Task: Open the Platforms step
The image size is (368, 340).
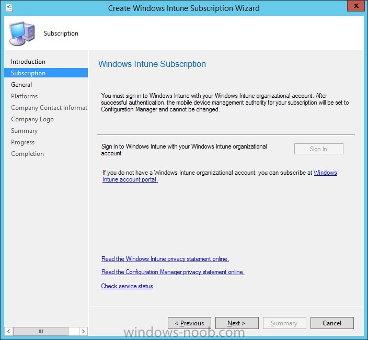Action: tap(24, 96)
